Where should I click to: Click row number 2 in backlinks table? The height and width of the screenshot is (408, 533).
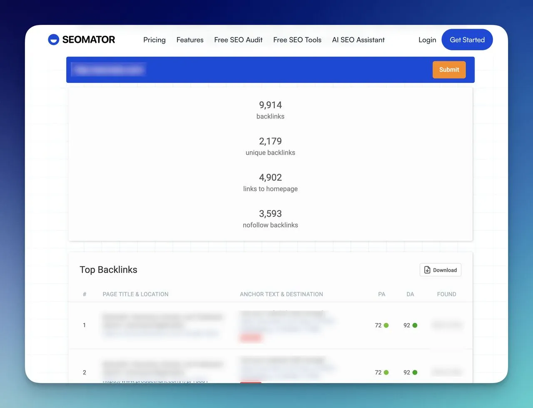[x=84, y=372]
